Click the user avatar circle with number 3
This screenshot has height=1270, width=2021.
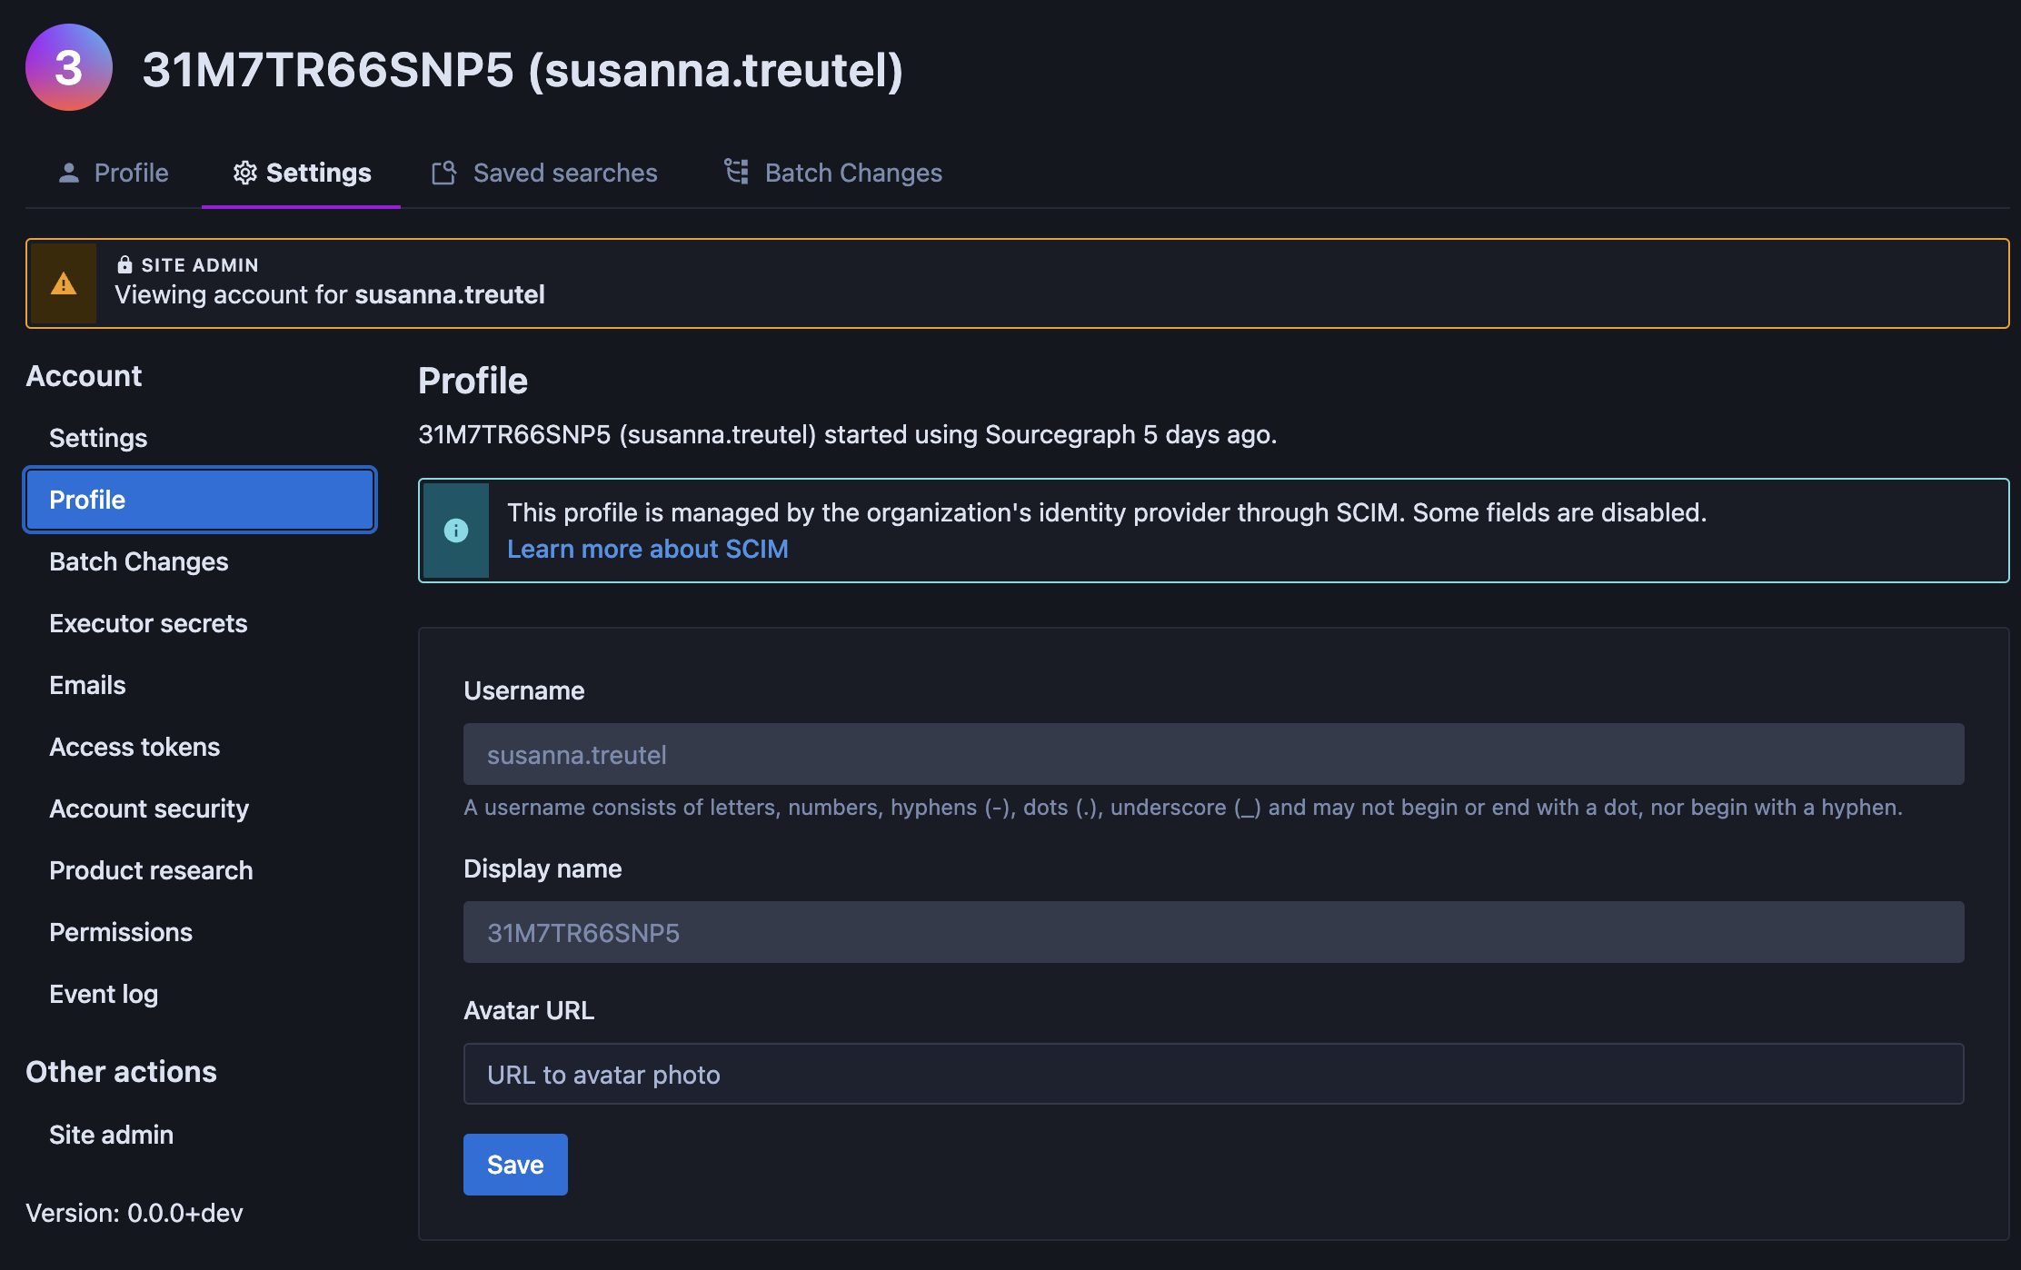pos(69,68)
